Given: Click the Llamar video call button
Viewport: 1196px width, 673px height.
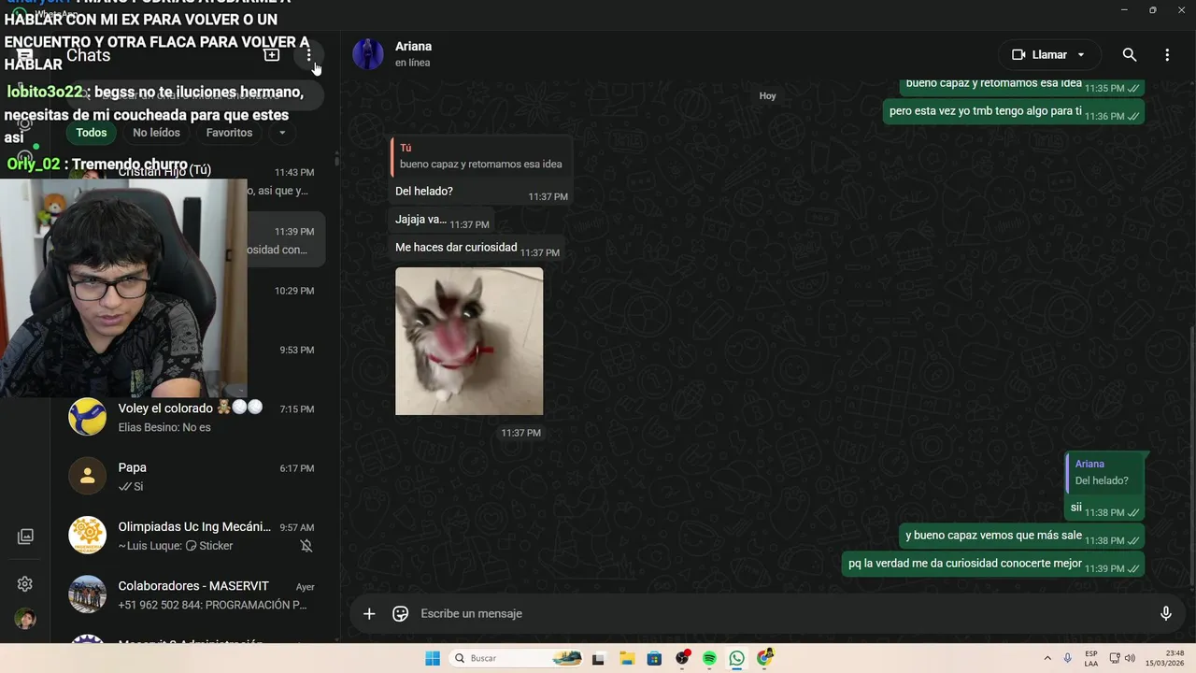Looking at the screenshot, I should (x=1040, y=55).
